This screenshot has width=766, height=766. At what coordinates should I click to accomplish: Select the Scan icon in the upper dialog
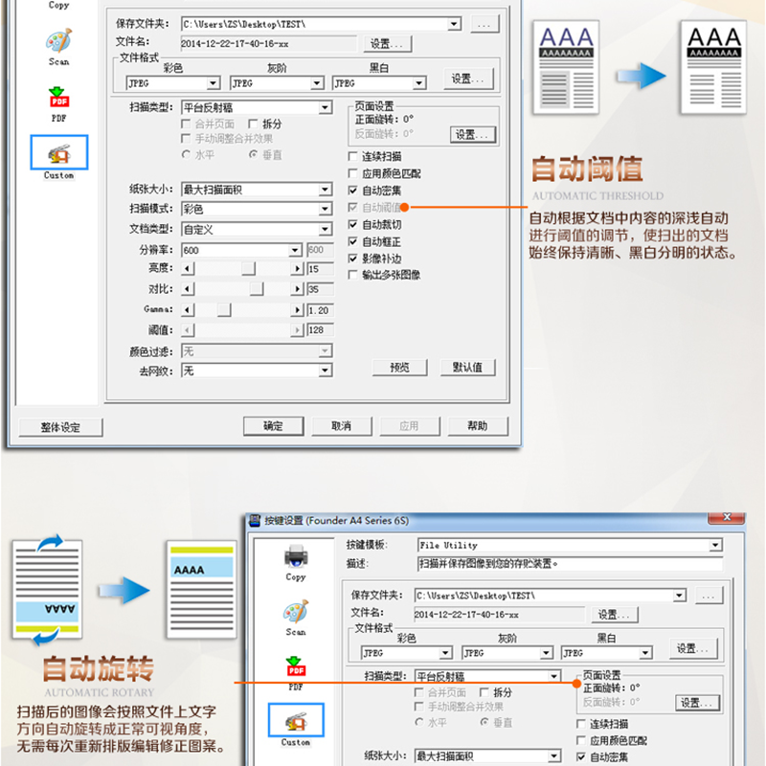click(x=58, y=43)
